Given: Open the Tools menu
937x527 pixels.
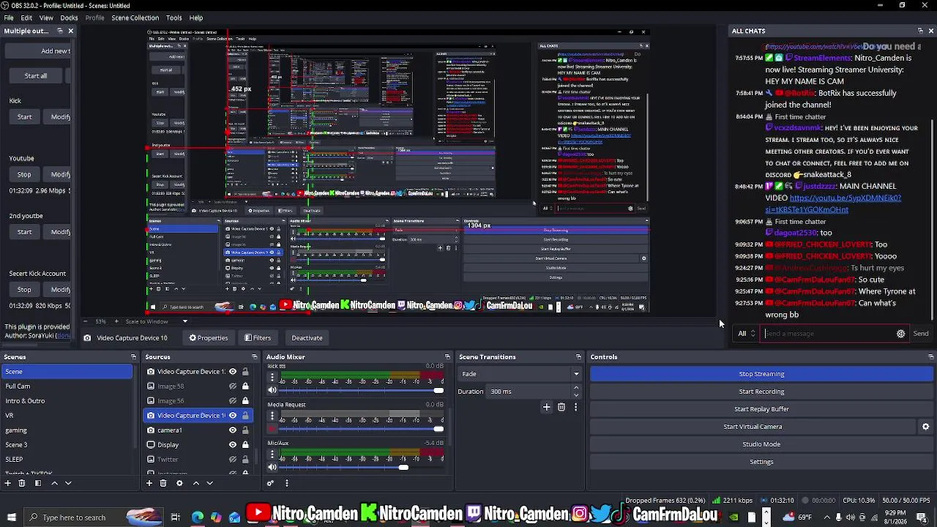Looking at the screenshot, I should (173, 18).
